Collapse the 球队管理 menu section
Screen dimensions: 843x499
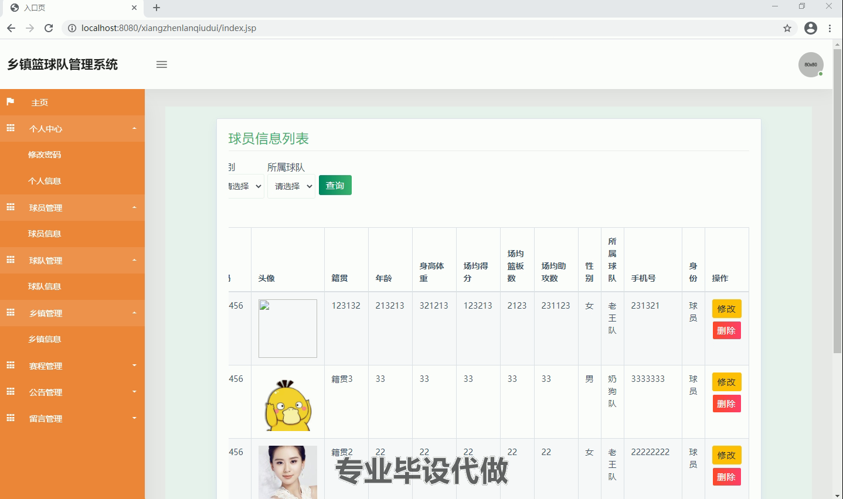coord(72,260)
